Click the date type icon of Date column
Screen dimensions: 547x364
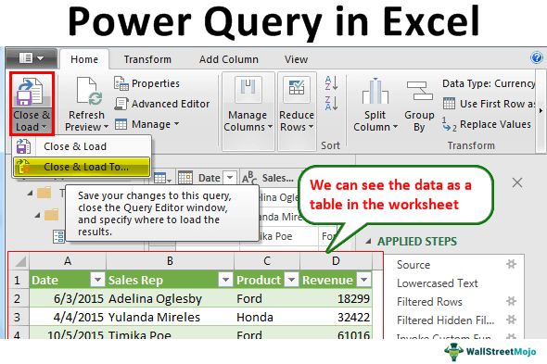click(x=185, y=178)
